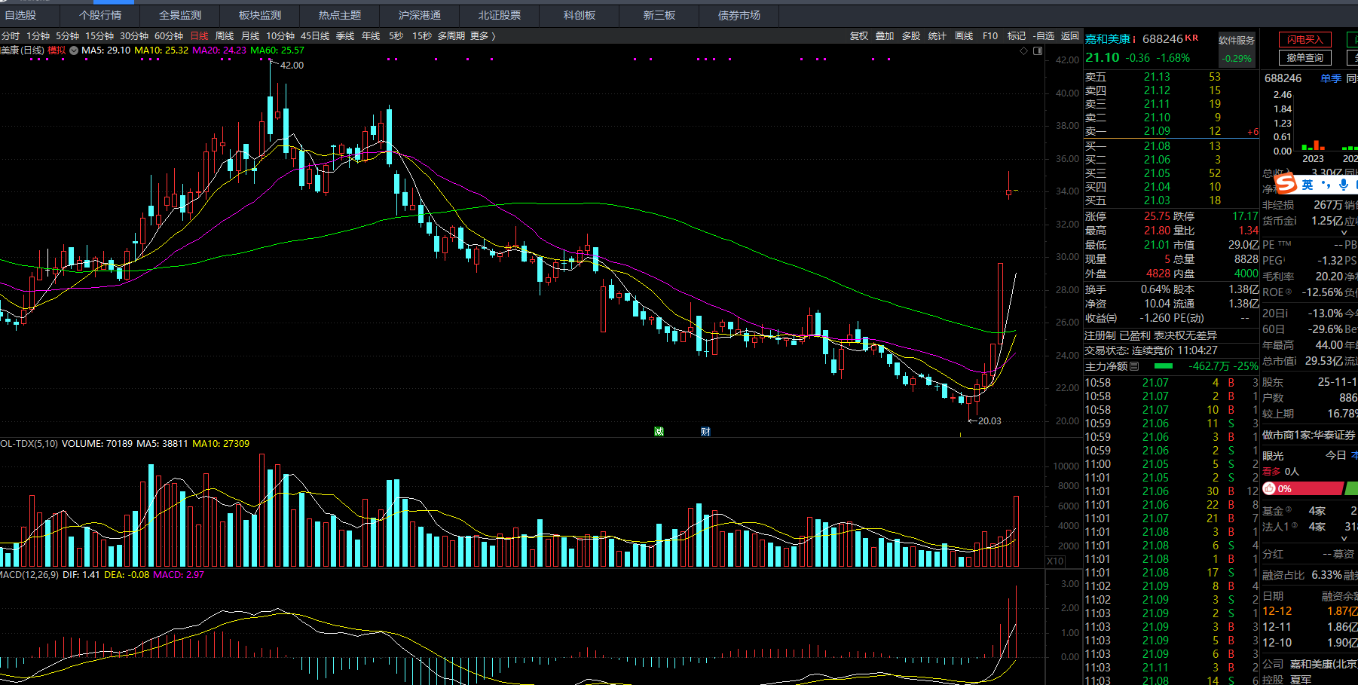Toggle Sogou voice input microphone
This screenshot has width=1358, height=685.
click(x=1343, y=185)
